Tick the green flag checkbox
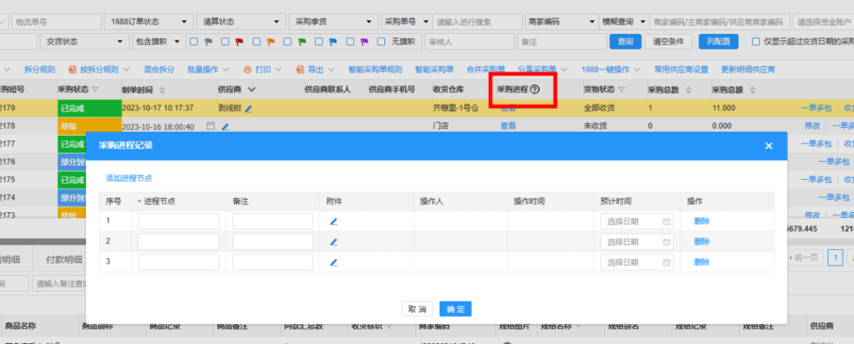 [288, 41]
